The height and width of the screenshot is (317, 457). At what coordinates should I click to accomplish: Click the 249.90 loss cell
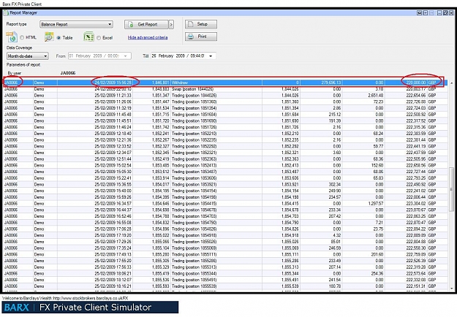coord(335,191)
